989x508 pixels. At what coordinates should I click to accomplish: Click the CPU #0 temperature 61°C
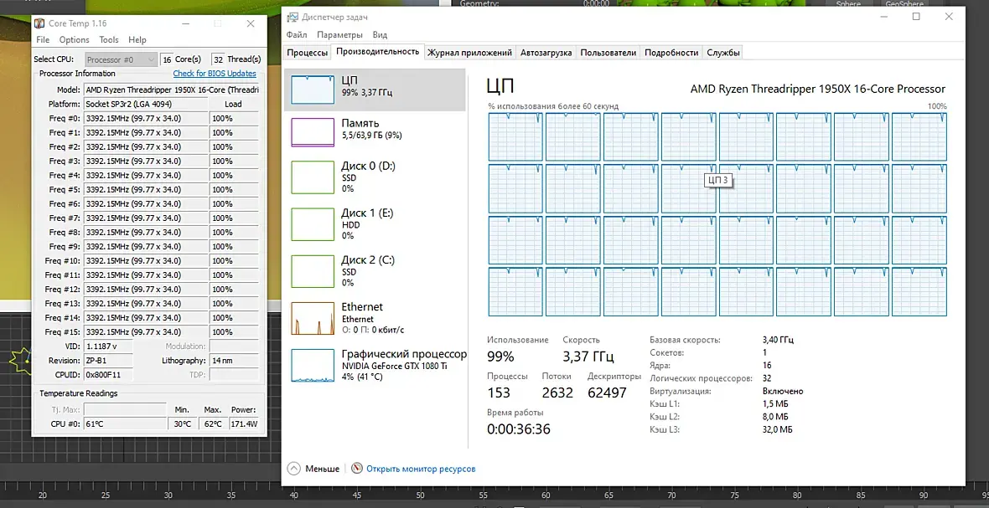coord(125,424)
